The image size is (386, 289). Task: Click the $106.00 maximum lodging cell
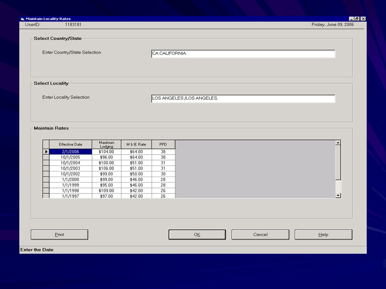pos(107,169)
